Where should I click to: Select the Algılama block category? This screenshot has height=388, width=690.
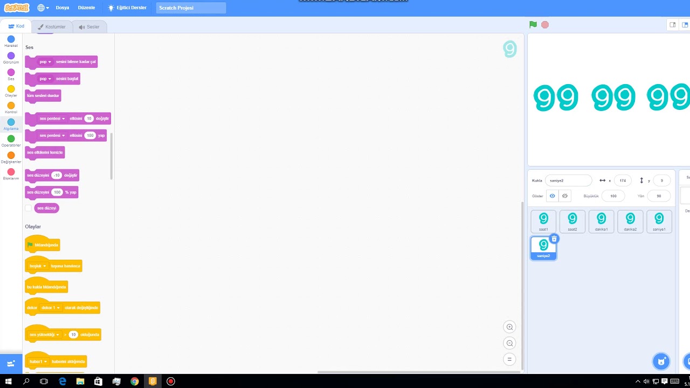11,124
